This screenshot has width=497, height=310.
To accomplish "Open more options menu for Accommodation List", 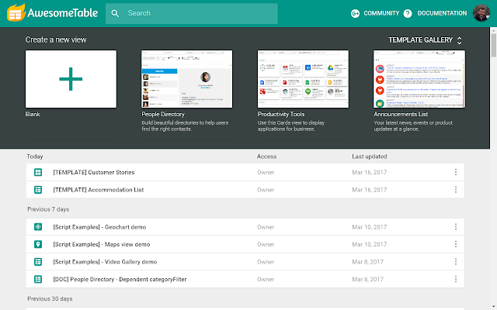I will coord(456,189).
